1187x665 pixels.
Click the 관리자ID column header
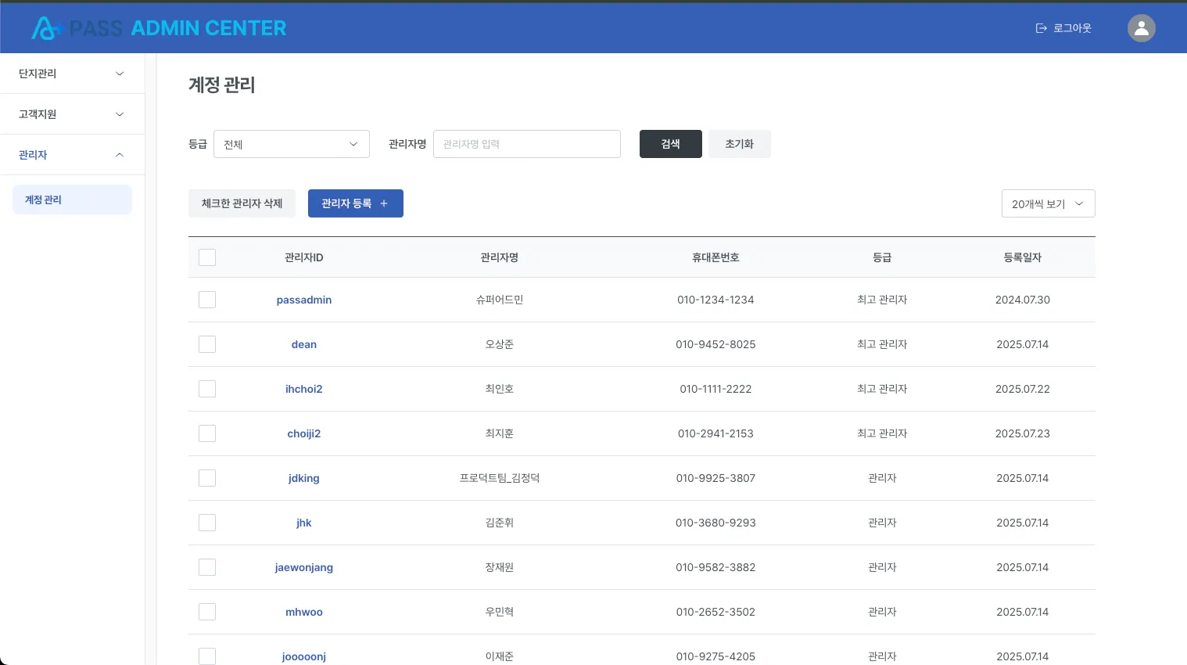304,257
